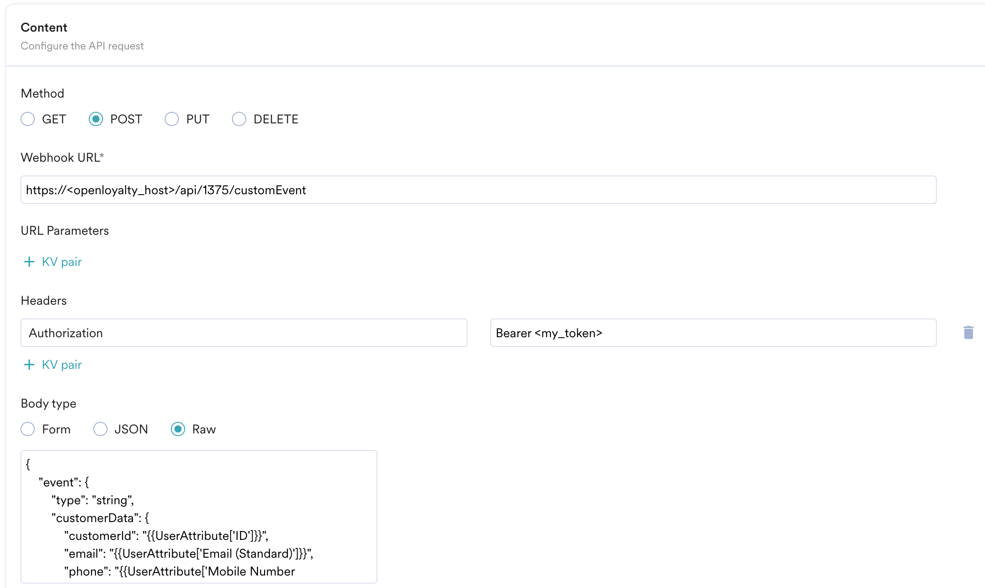Add a KV pair under URL Parameters
This screenshot has height=588, width=985.
tap(61, 261)
